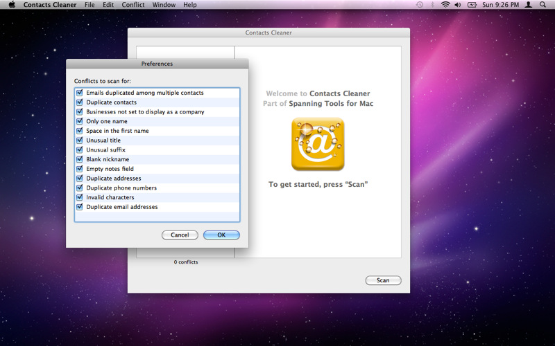Uncheck Duplicate email addresses
This screenshot has width=555, height=346.
79,207
